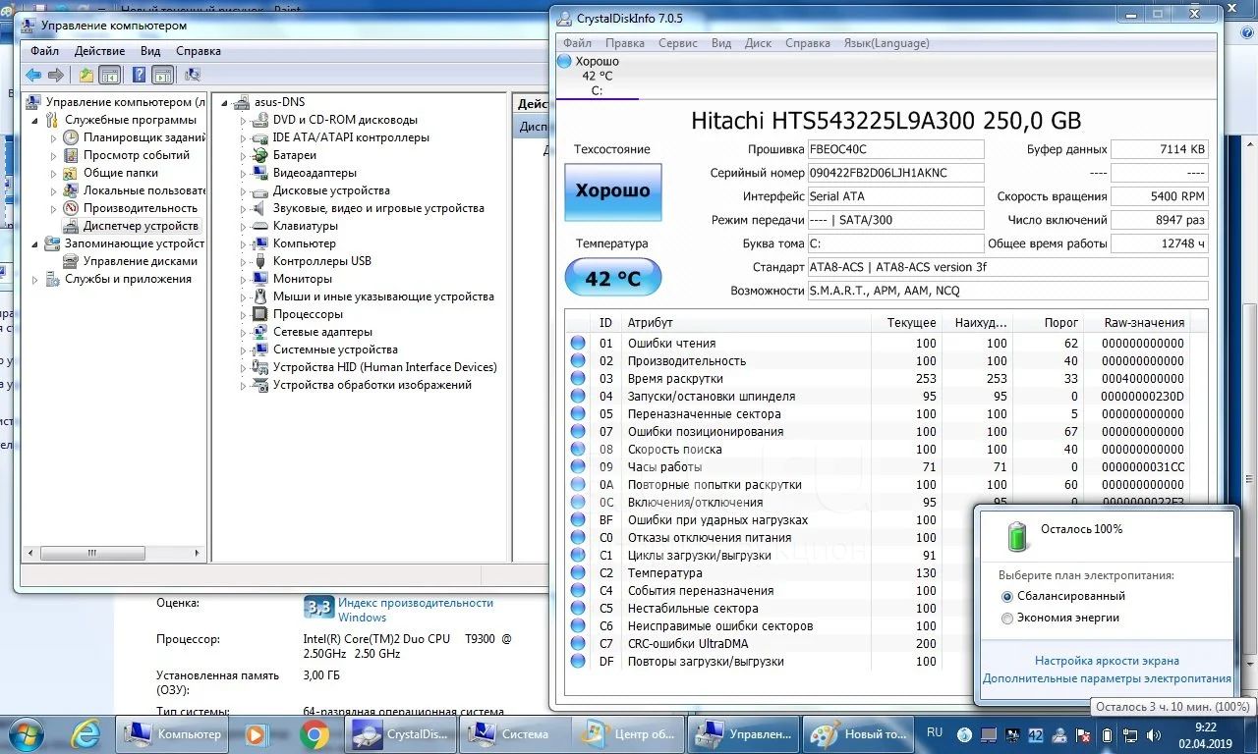Select the CRC-ошибки UltraDMA attribute row
The width and height of the screenshot is (1258, 754).
(772, 643)
